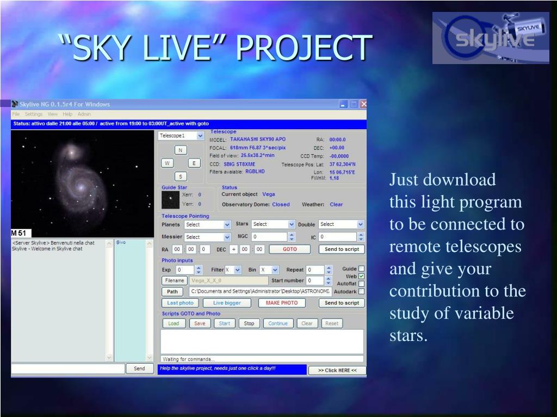This screenshot has height=417, width=557.
Task: Click the Exp value stepper
Action: click(198, 270)
